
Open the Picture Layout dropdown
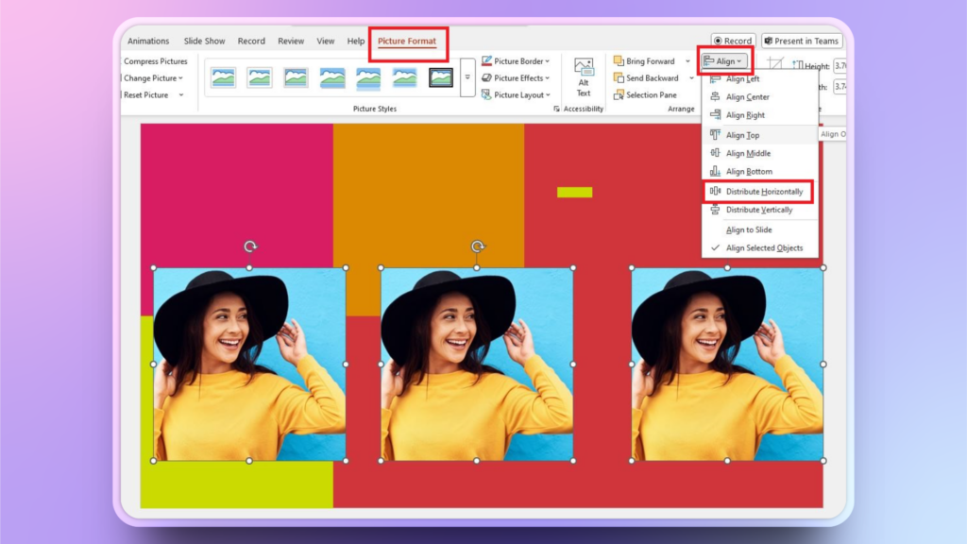[516, 95]
